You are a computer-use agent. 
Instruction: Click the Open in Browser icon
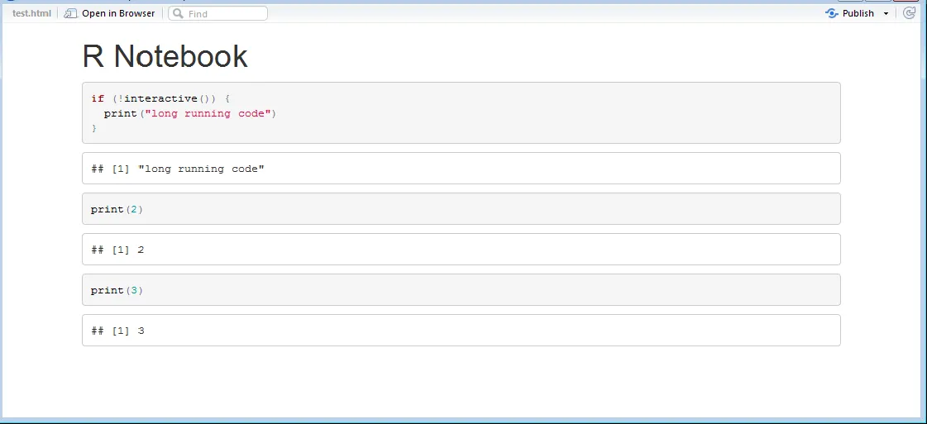(70, 13)
